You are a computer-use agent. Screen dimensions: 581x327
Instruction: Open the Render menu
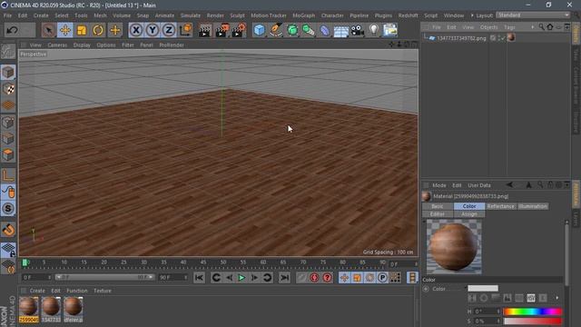(x=215, y=15)
